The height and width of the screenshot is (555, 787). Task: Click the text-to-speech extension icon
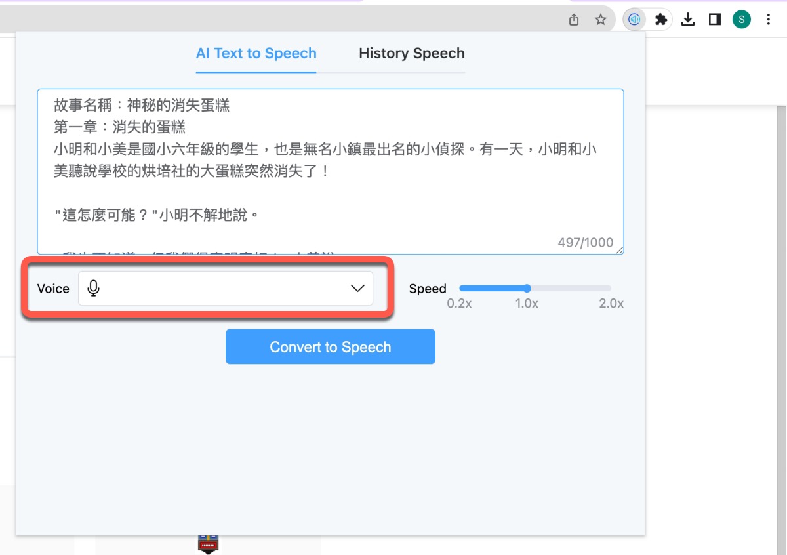634,20
